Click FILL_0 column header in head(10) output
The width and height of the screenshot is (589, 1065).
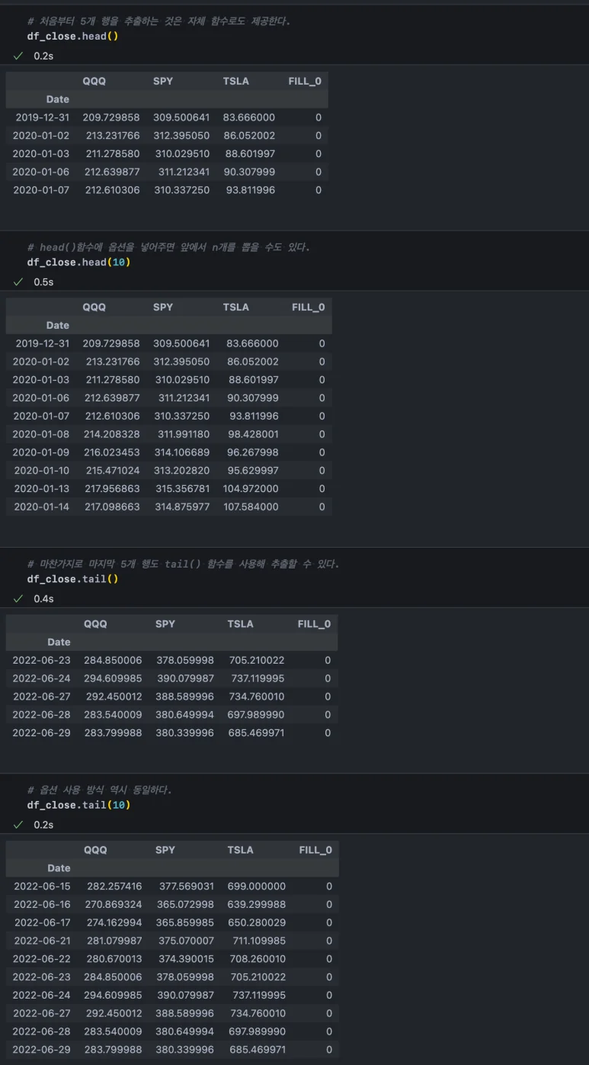tap(308, 307)
